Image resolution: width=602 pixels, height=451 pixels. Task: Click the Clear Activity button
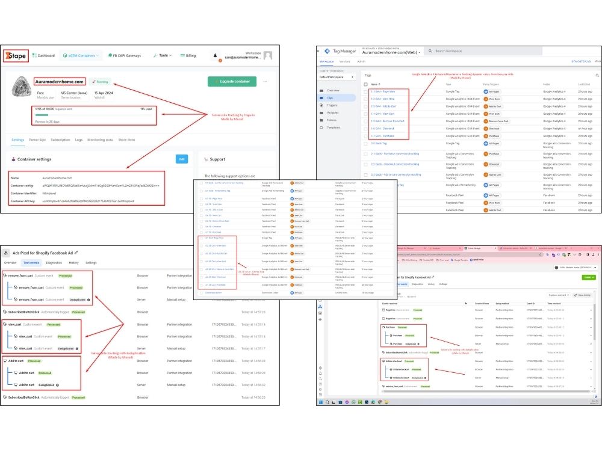pyautogui.click(x=582, y=295)
